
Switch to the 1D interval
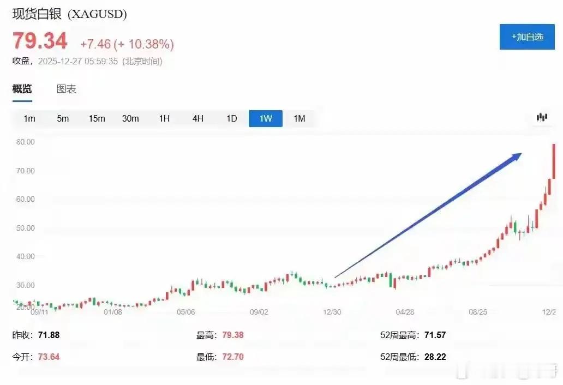231,118
